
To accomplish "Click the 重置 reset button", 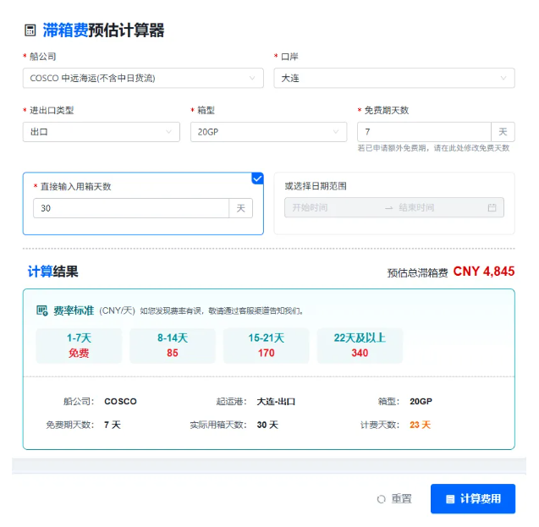I will click(x=394, y=499).
